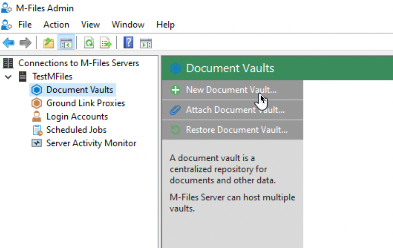Viewport: 393px width, 248px height.
Task: Click the Document Vaults green header title
Action: (x=230, y=68)
